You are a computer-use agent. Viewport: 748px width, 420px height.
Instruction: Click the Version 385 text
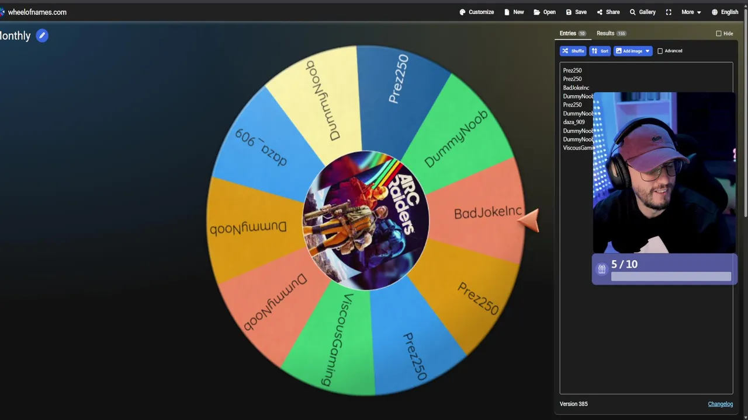(x=573, y=404)
